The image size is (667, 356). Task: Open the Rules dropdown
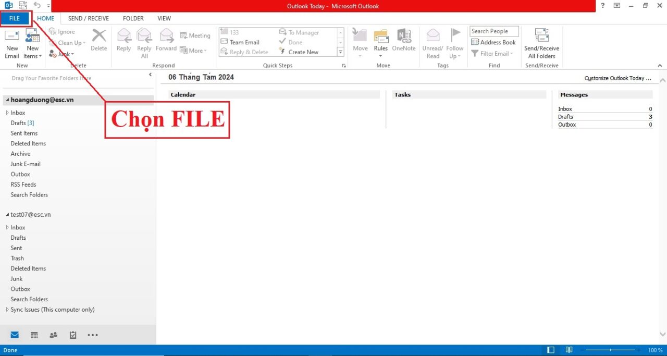381,44
